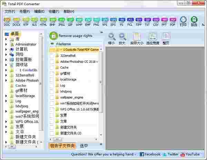Convert to EMF icon

pos(88,22)
